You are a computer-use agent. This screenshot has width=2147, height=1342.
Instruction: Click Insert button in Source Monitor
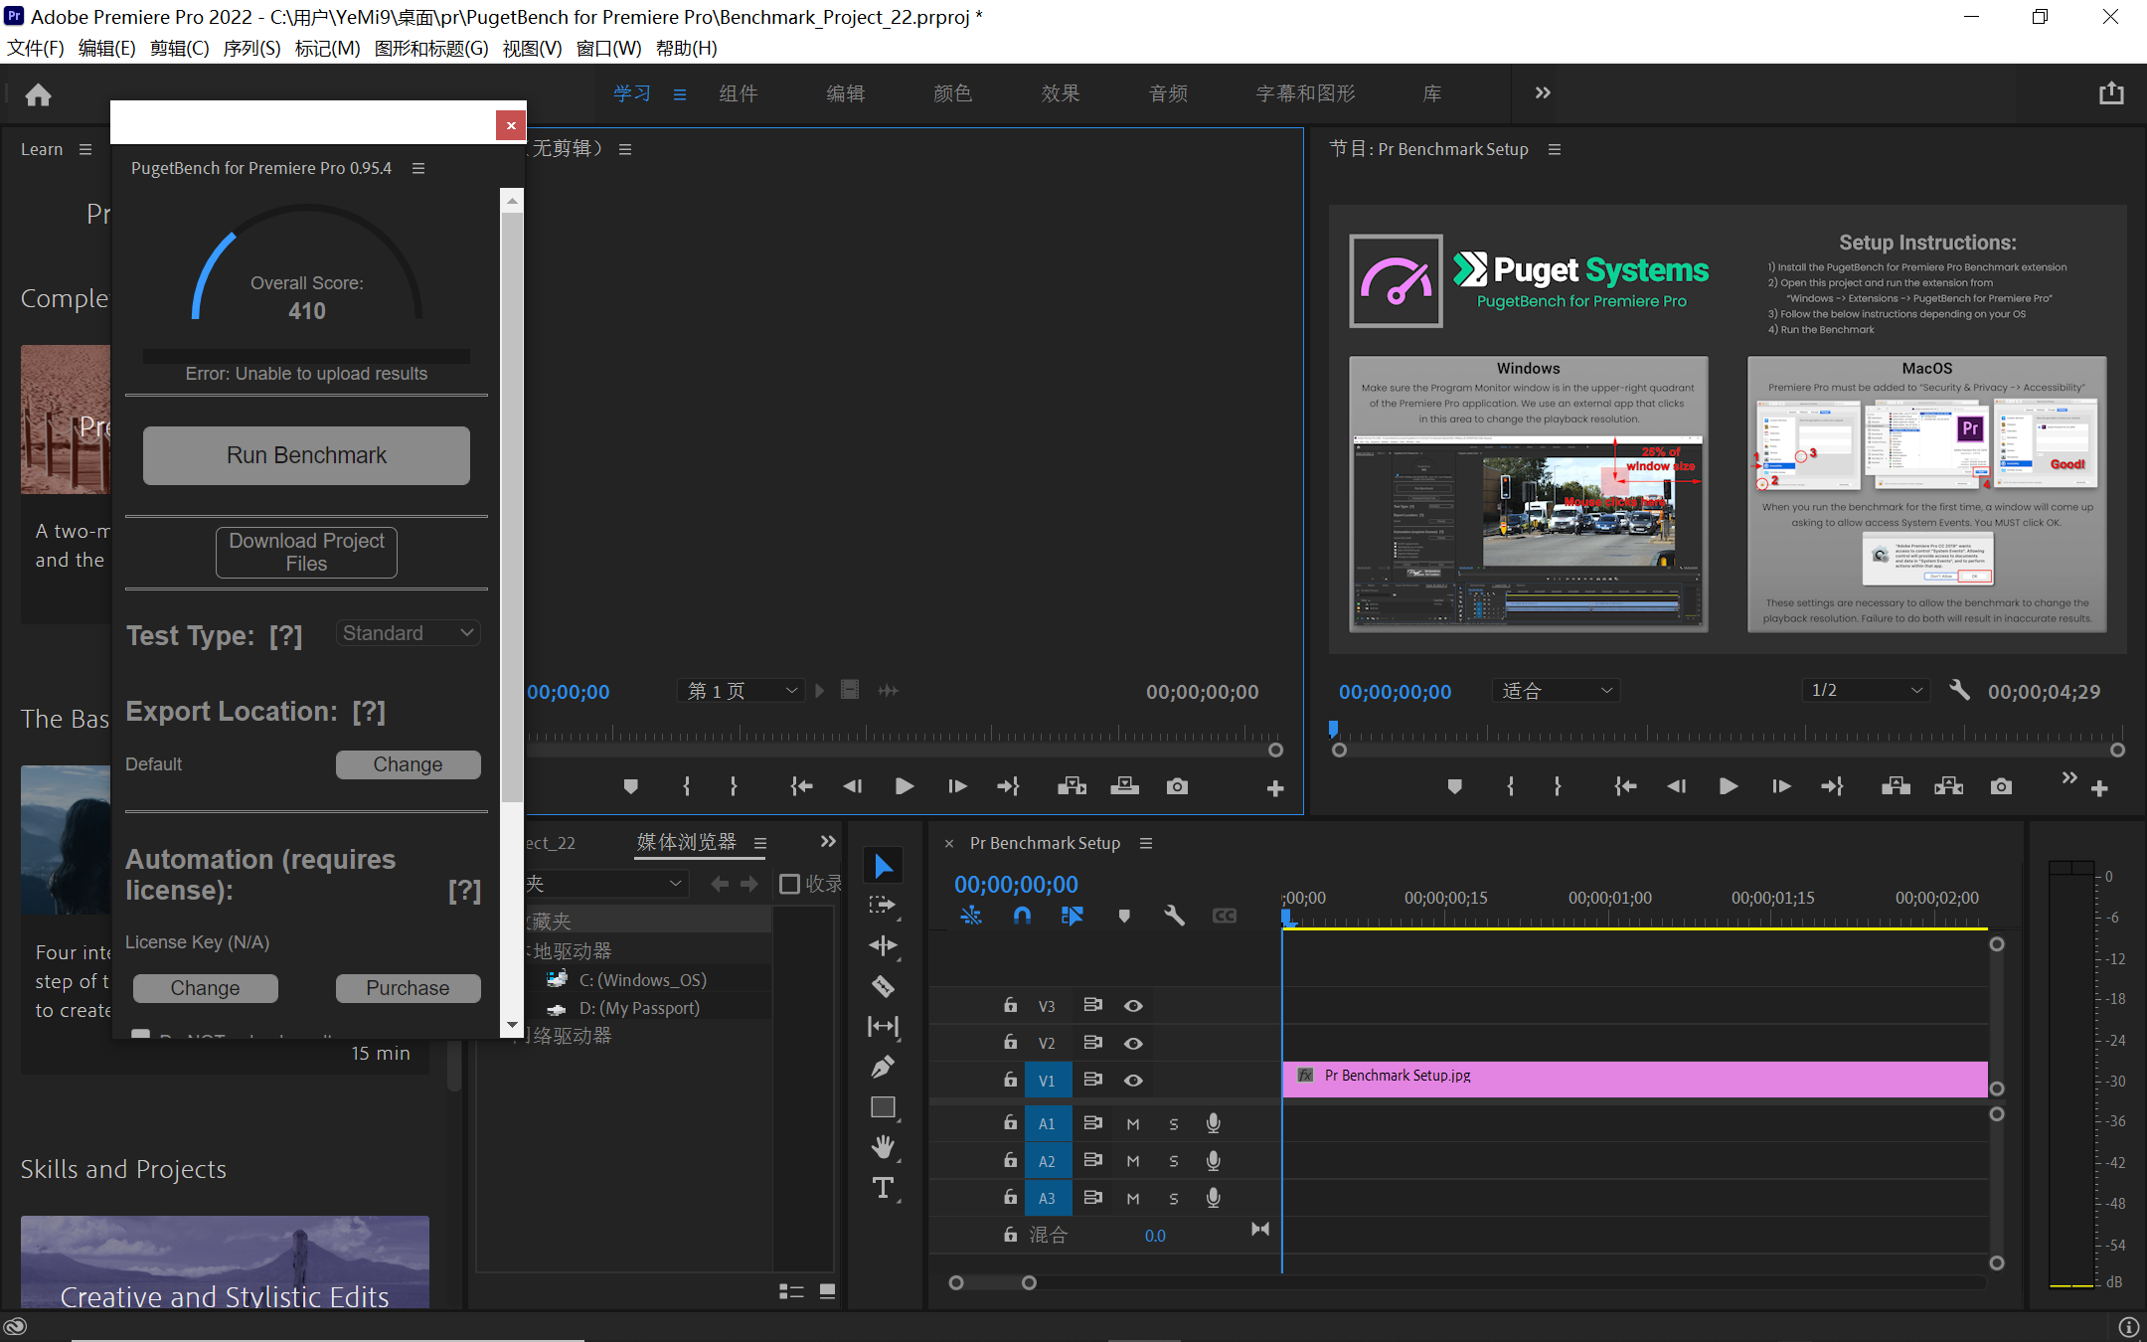[x=1072, y=786]
